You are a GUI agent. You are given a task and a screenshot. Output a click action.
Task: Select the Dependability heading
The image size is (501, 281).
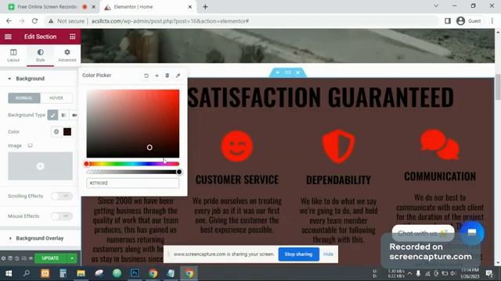tap(338, 180)
